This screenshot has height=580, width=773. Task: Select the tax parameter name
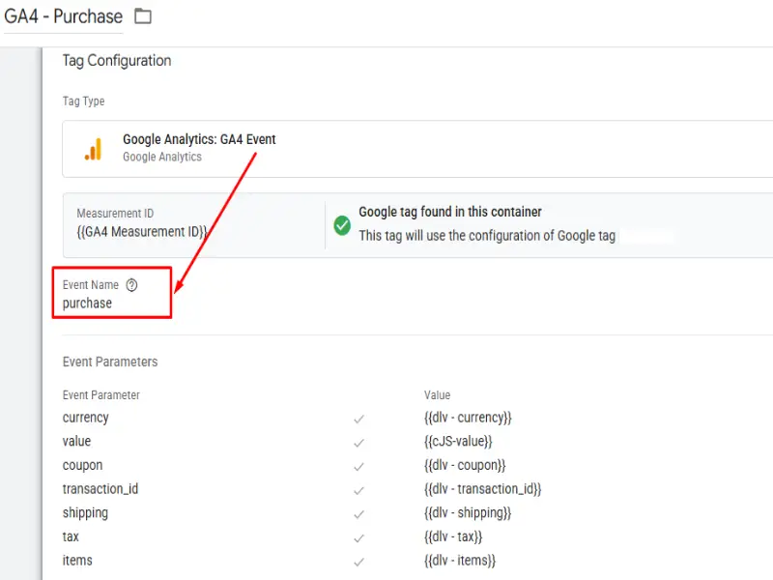click(x=71, y=536)
